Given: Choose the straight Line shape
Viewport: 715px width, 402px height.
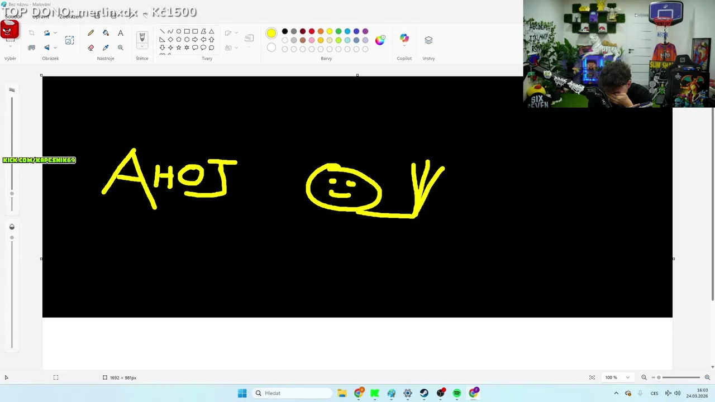Looking at the screenshot, I should tap(162, 31).
